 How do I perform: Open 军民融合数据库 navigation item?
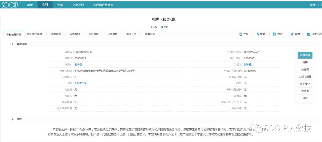[x=103, y=5]
